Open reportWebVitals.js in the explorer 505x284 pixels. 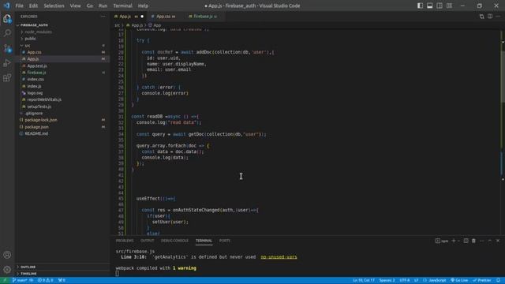click(x=62, y=99)
